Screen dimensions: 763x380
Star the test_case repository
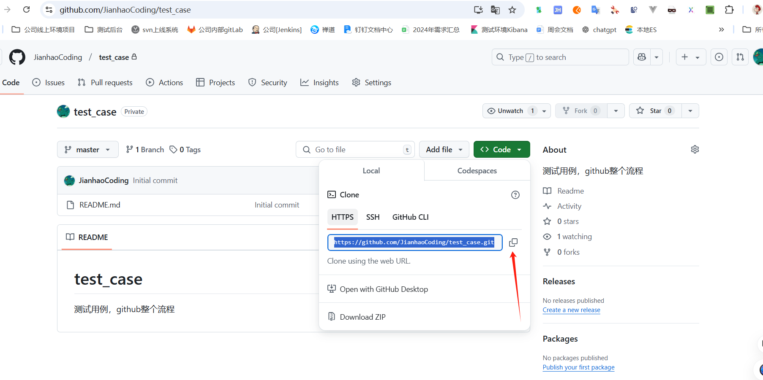tap(655, 111)
